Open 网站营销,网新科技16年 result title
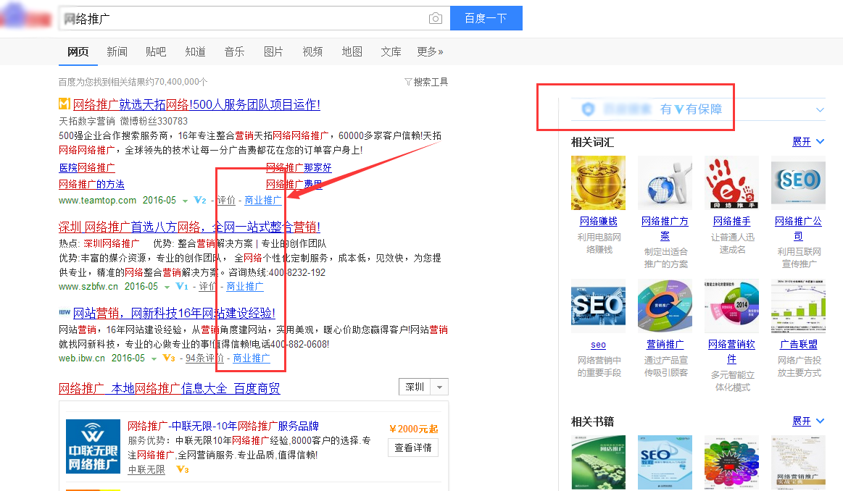Viewport: 843px width, 491px height. point(174,313)
